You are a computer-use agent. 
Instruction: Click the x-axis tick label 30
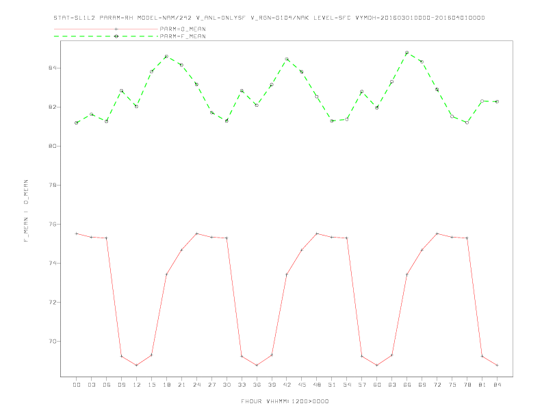tap(227, 385)
